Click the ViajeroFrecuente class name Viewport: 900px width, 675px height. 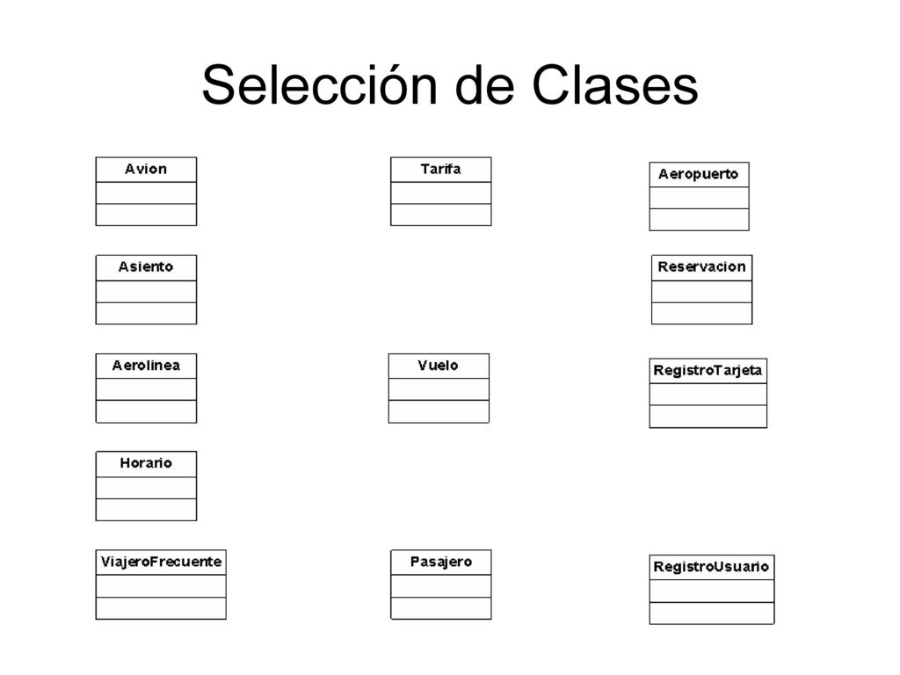point(161,562)
